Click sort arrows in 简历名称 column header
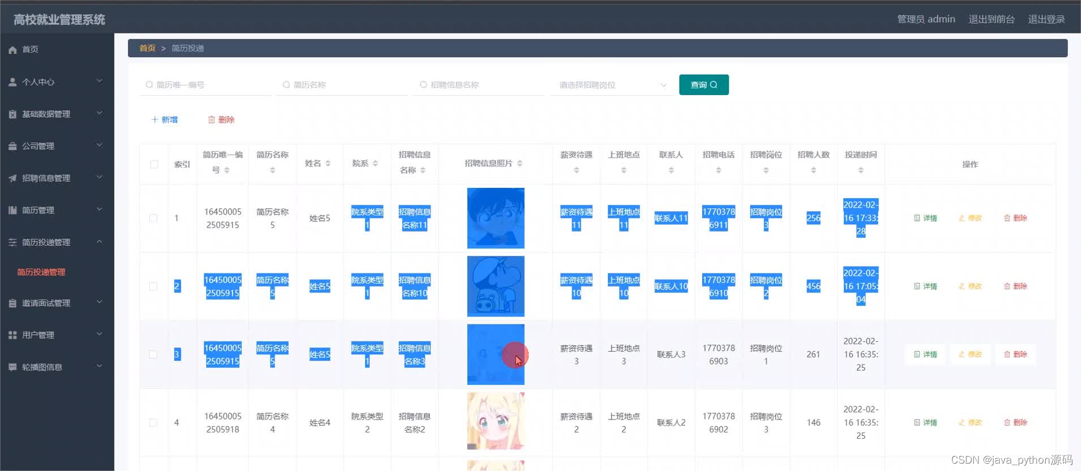Viewport: 1081px width, 471px height. click(272, 170)
